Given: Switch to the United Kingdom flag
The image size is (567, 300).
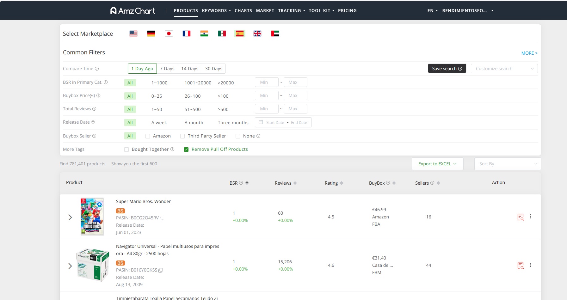Looking at the screenshot, I should pos(257,34).
